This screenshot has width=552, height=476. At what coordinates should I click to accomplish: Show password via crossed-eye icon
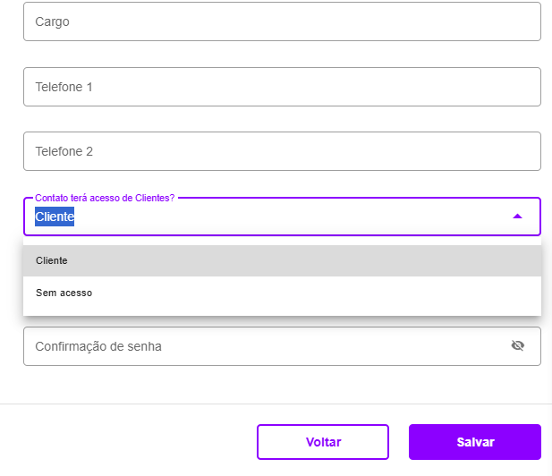coord(517,345)
